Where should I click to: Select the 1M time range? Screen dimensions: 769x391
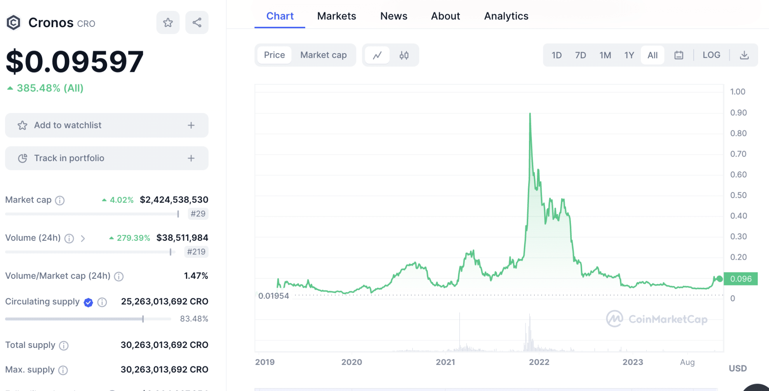(605, 55)
